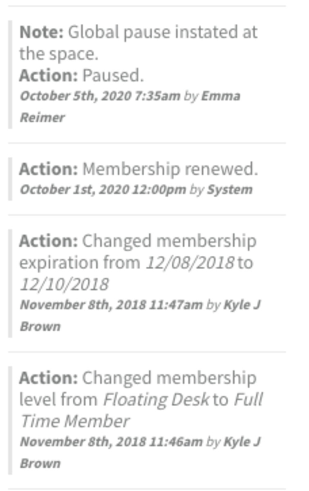
Task: Click the 'Global pause instated' note text
Action: (138, 42)
